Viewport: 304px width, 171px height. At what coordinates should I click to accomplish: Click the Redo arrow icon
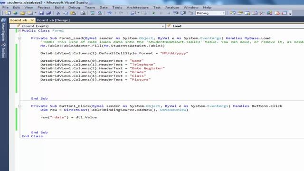point(122,13)
